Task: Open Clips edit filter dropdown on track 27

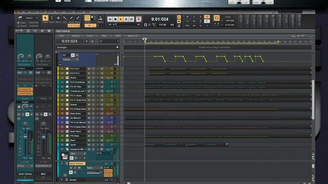Action: [77, 153]
